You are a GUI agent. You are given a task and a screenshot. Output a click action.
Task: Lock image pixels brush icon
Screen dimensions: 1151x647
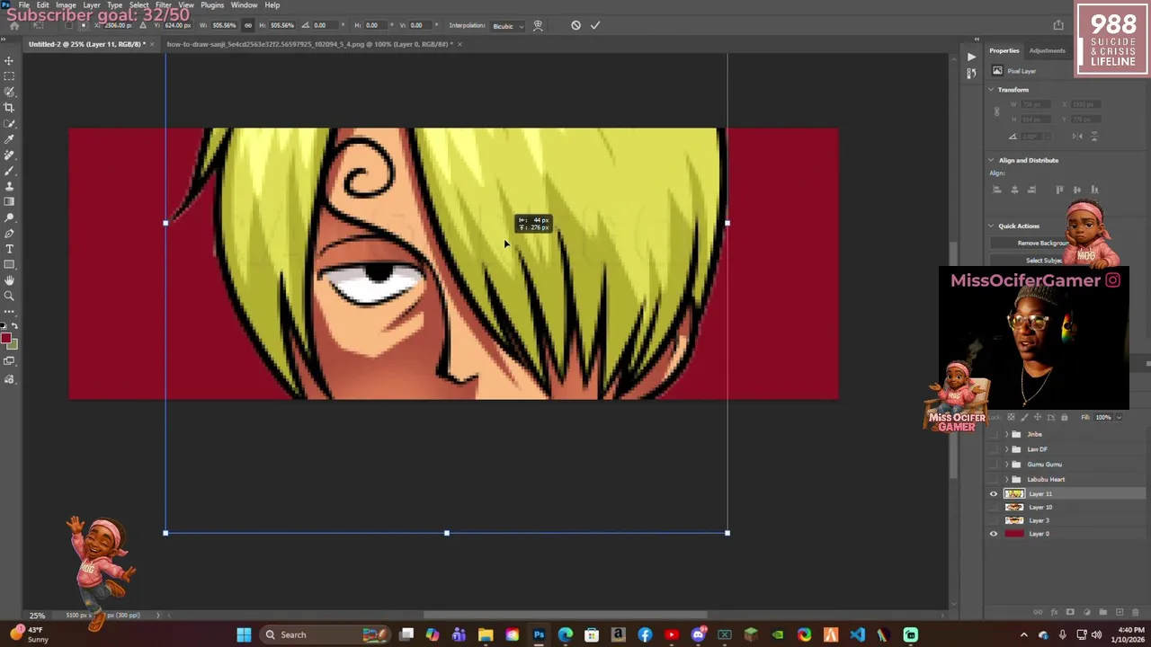click(x=1024, y=417)
